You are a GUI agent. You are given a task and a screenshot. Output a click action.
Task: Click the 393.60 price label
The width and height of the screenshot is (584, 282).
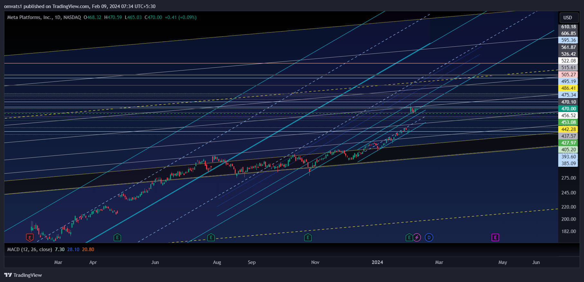point(569,157)
